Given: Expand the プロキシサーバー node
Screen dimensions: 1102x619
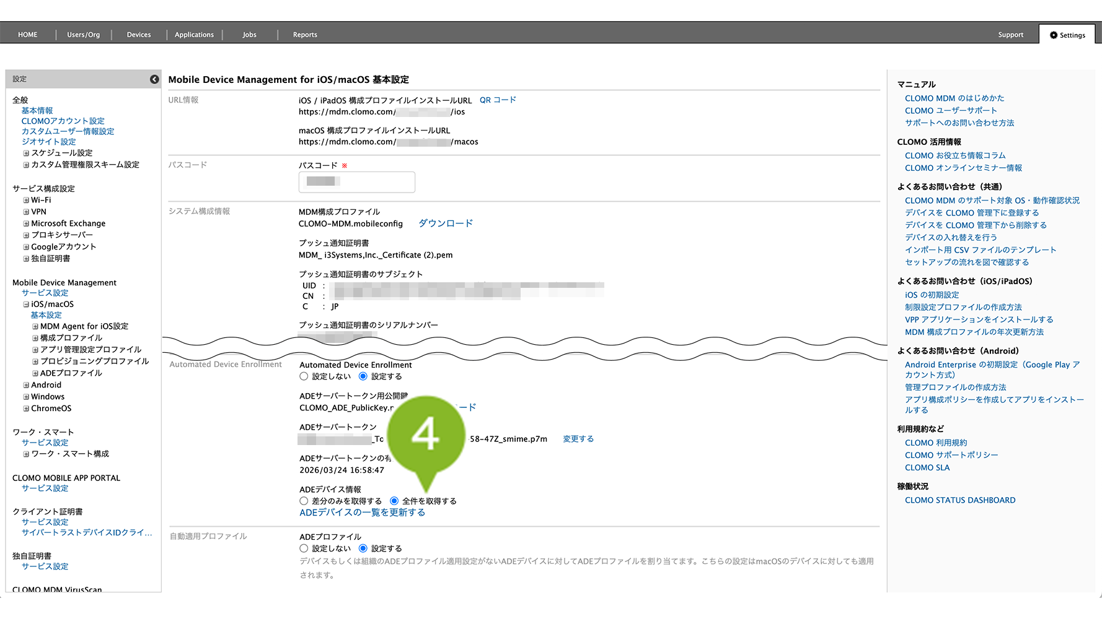Looking at the screenshot, I should pyautogui.click(x=26, y=235).
